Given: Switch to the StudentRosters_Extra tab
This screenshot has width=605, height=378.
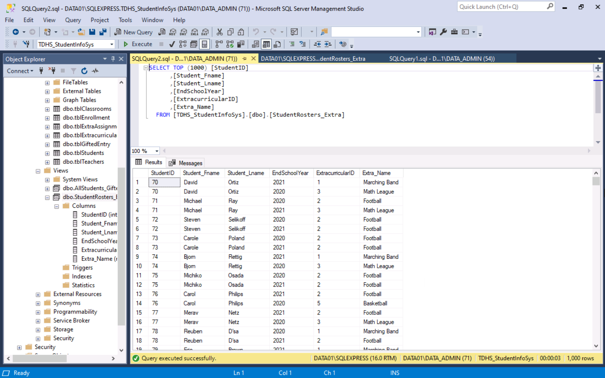Looking at the screenshot, I should pyautogui.click(x=313, y=58).
